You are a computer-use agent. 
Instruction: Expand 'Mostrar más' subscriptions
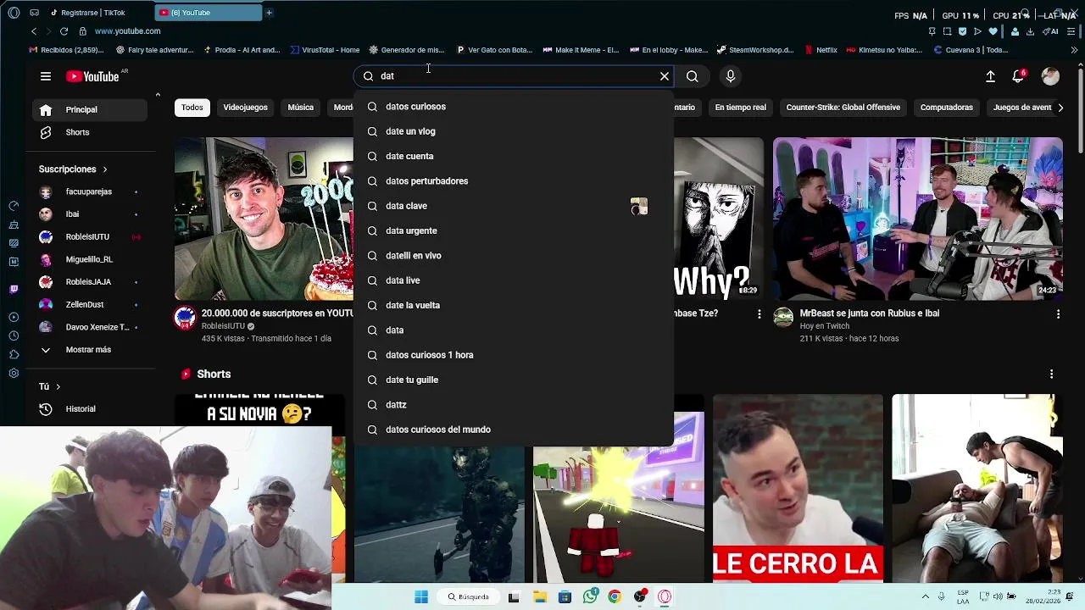90,350
